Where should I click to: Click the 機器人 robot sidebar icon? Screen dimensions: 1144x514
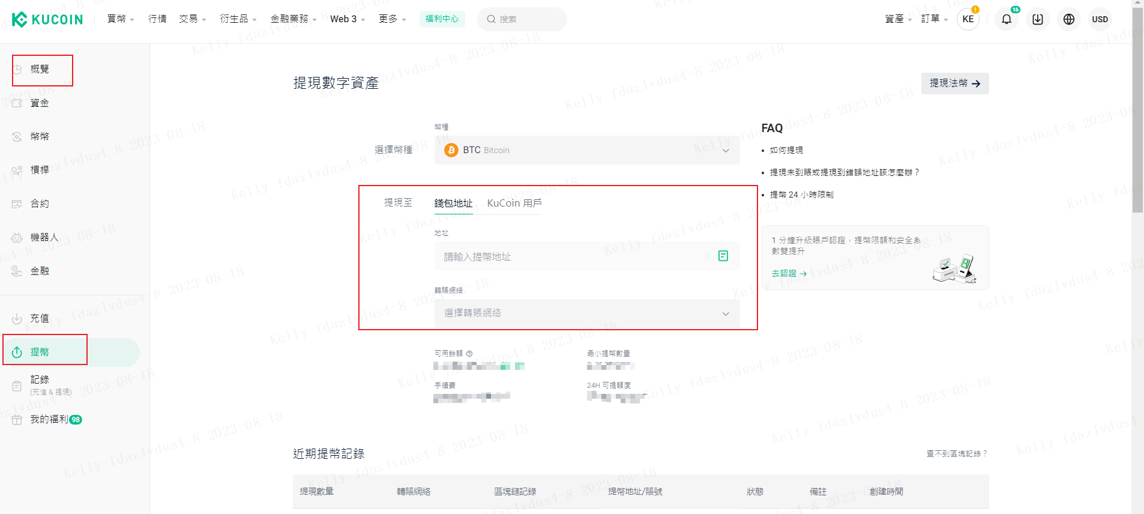pos(17,238)
